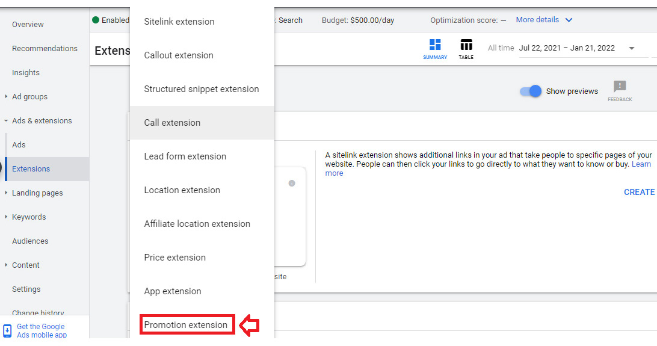Open Settings in sidebar
Image resolution: width=657 pixels, height=346 pixels.
26,289
